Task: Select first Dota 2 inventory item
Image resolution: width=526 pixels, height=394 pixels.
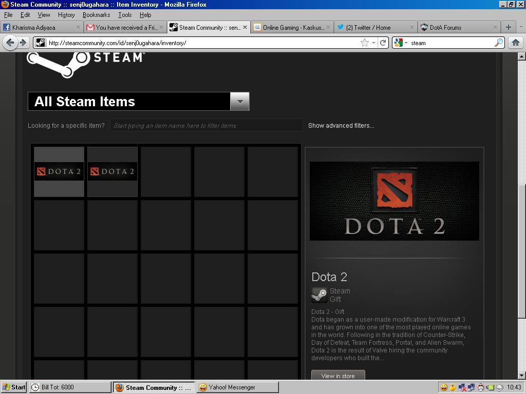Action: [59, 171]
